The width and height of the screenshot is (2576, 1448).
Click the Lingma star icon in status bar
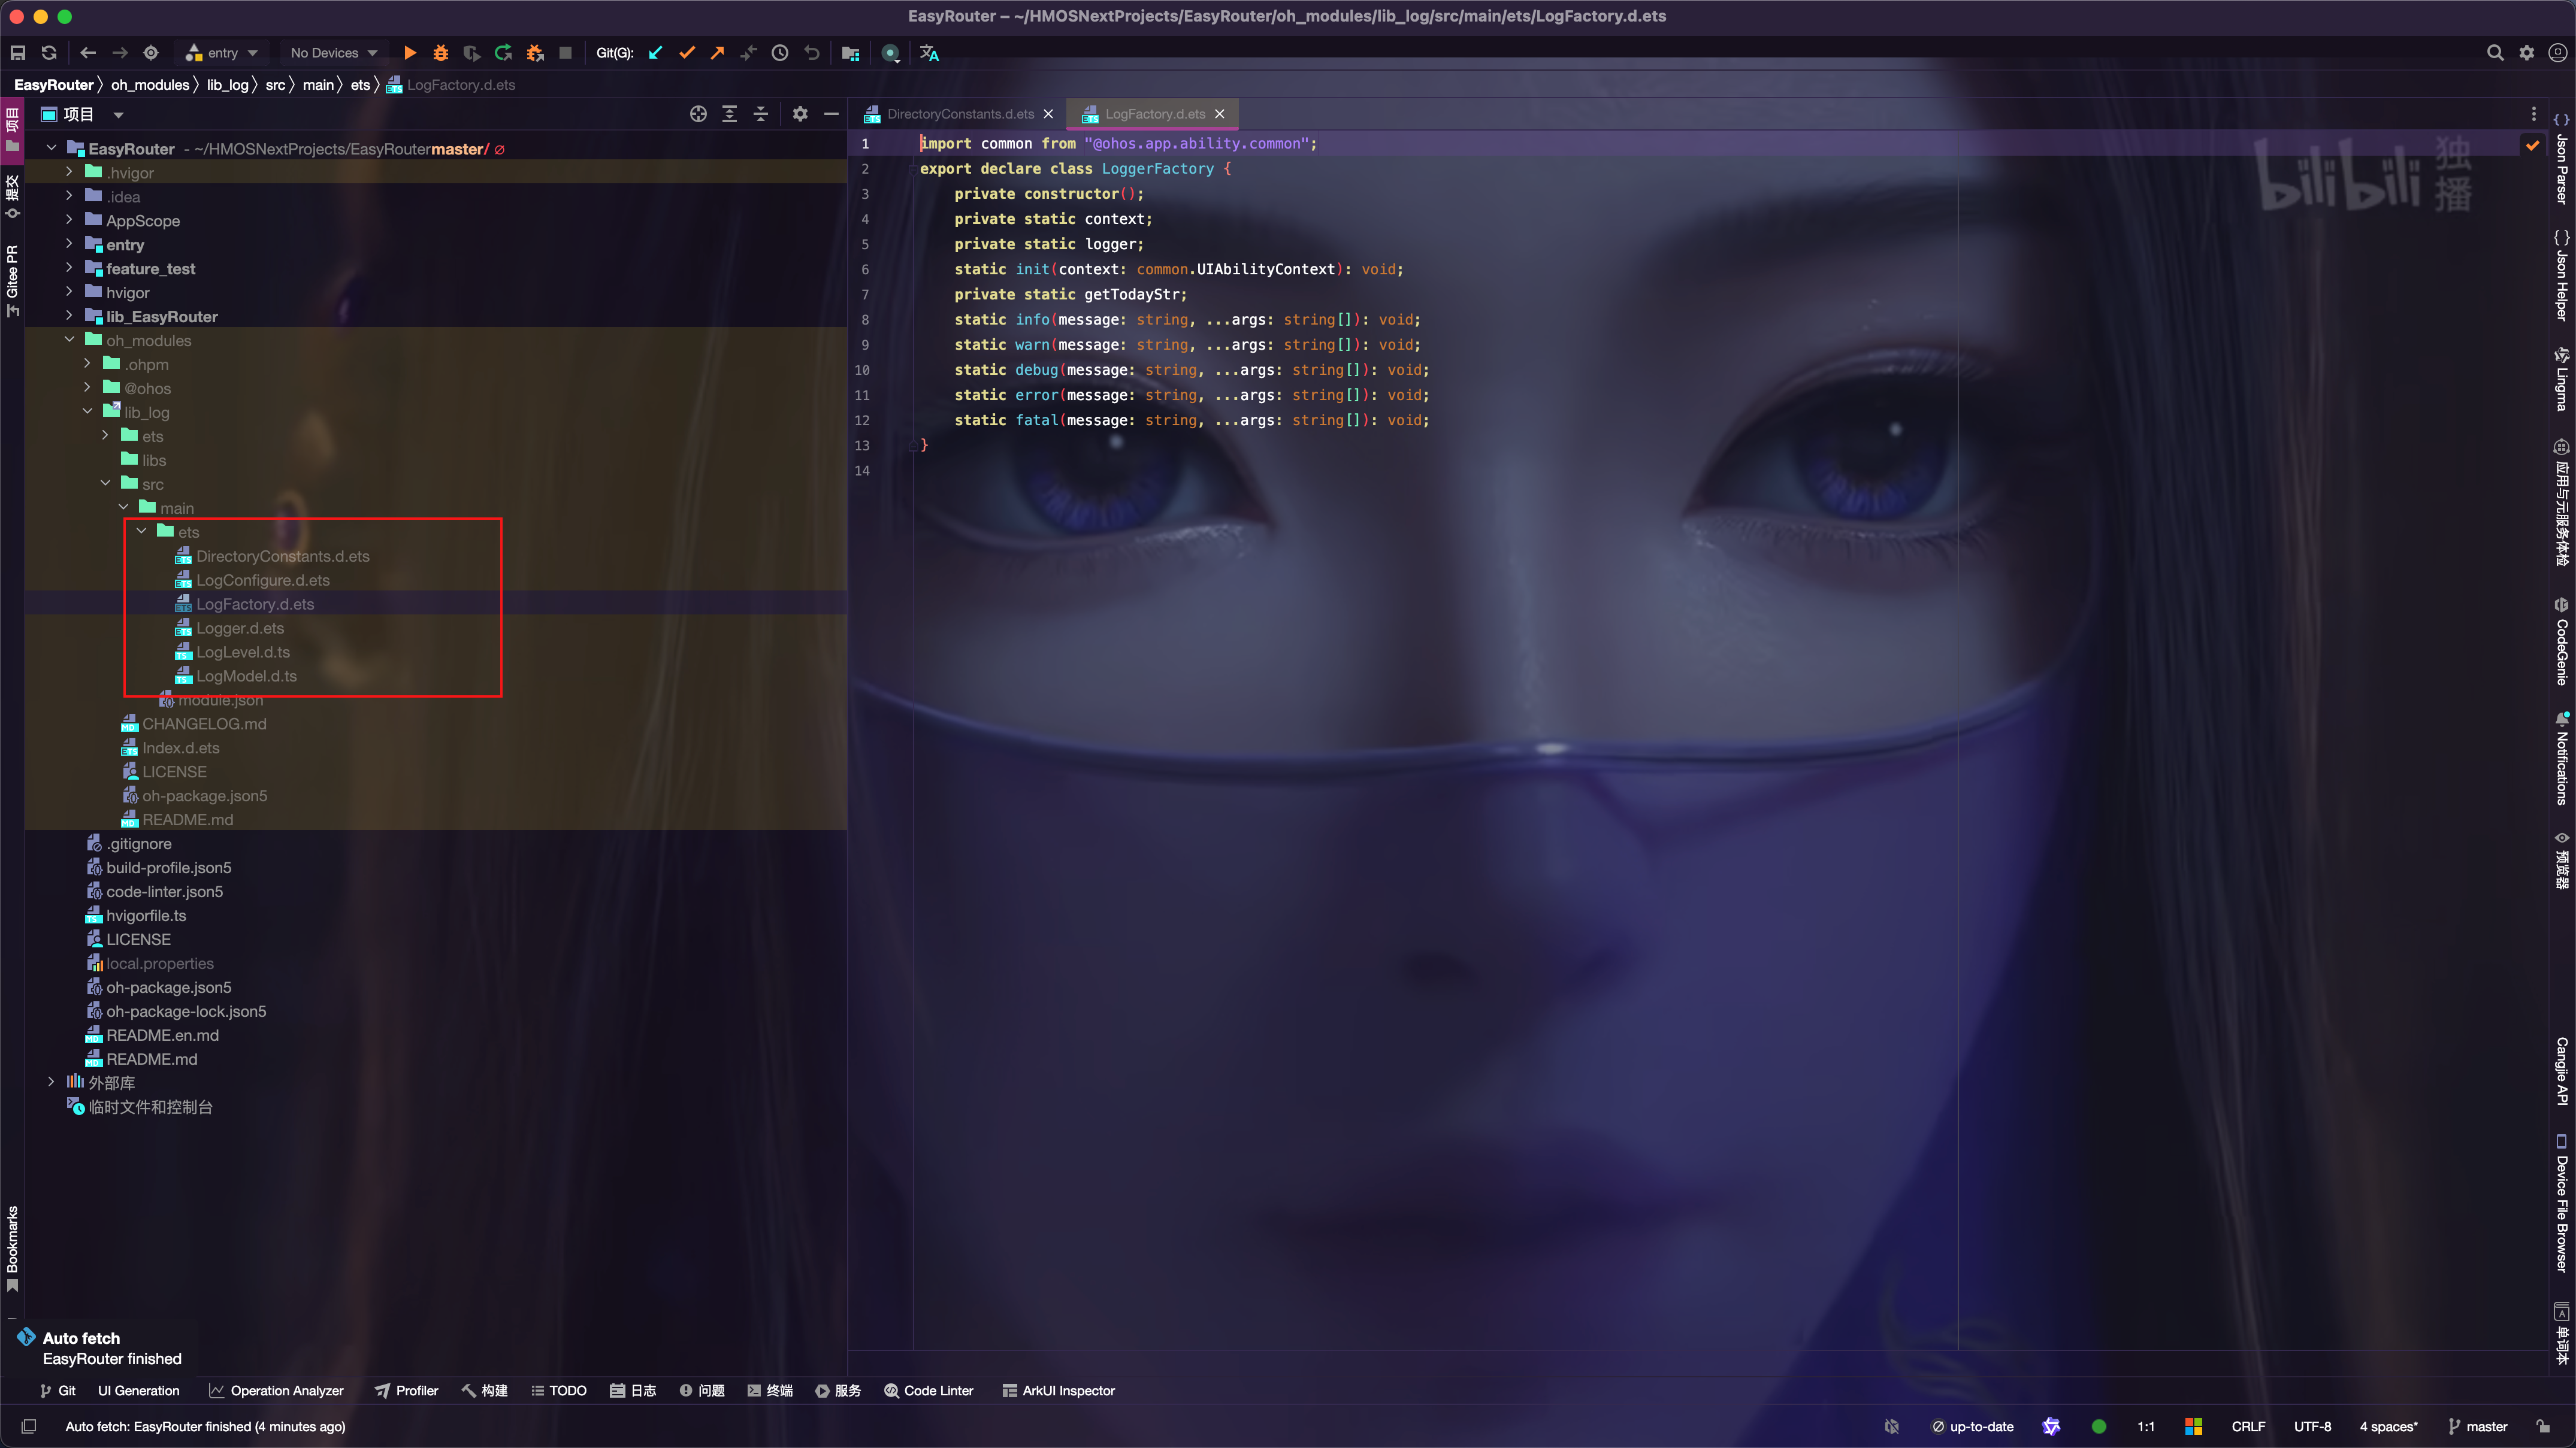point(2051,1426)
